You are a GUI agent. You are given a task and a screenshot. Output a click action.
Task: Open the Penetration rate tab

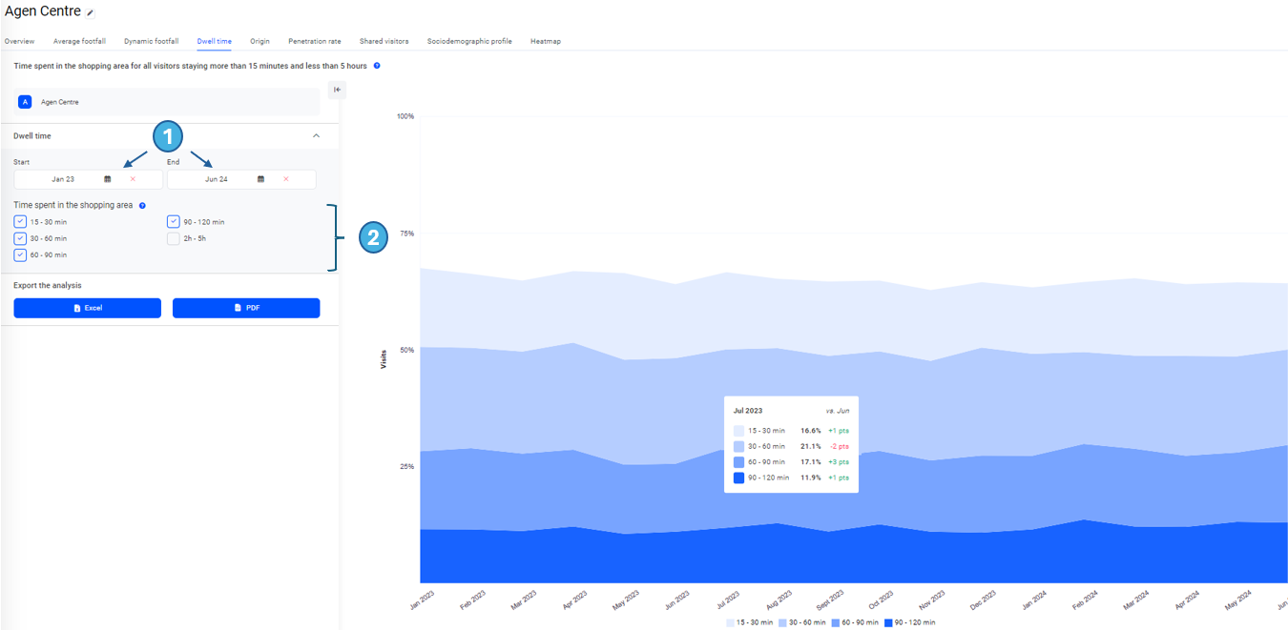tap(314, 42)
